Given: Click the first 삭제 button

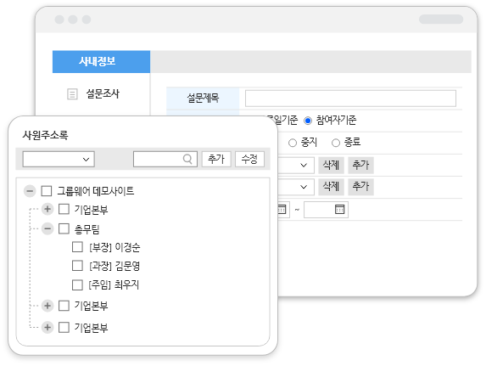Looking at the screenshot, I should (x=331, y=165).
